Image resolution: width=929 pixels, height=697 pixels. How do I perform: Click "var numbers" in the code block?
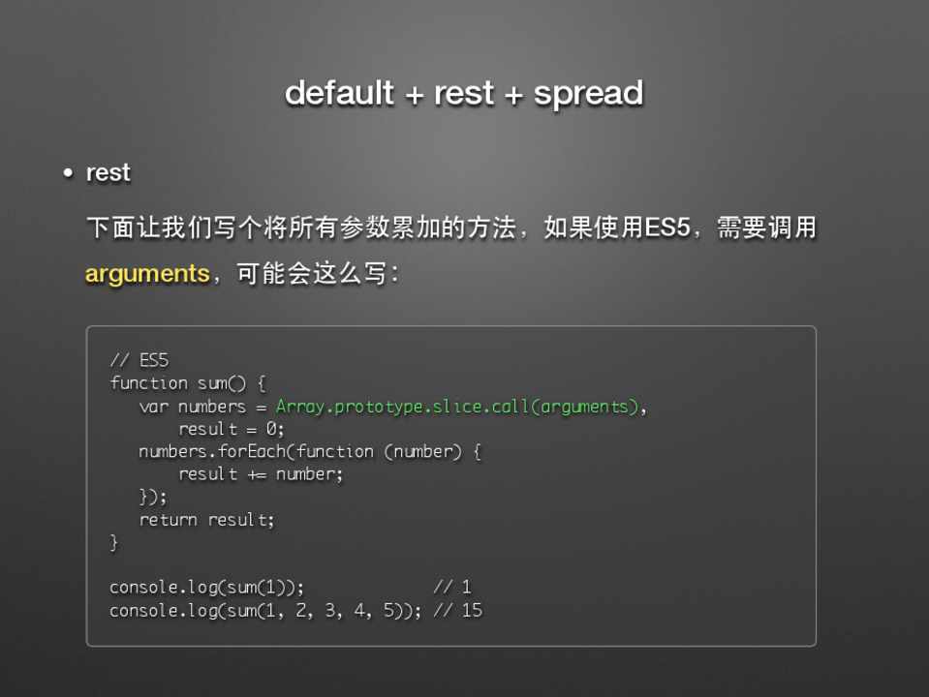click(192, 407)
